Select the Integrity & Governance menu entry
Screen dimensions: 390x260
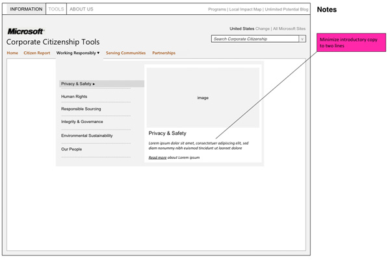(x=82, y=121)
